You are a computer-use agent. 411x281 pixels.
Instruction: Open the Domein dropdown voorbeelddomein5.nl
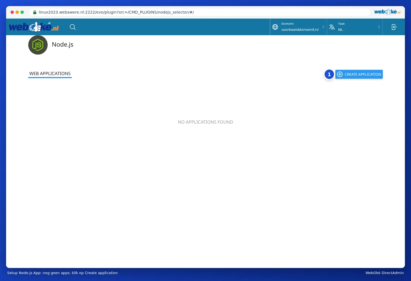pyautogui.click(x=299, y=27)
